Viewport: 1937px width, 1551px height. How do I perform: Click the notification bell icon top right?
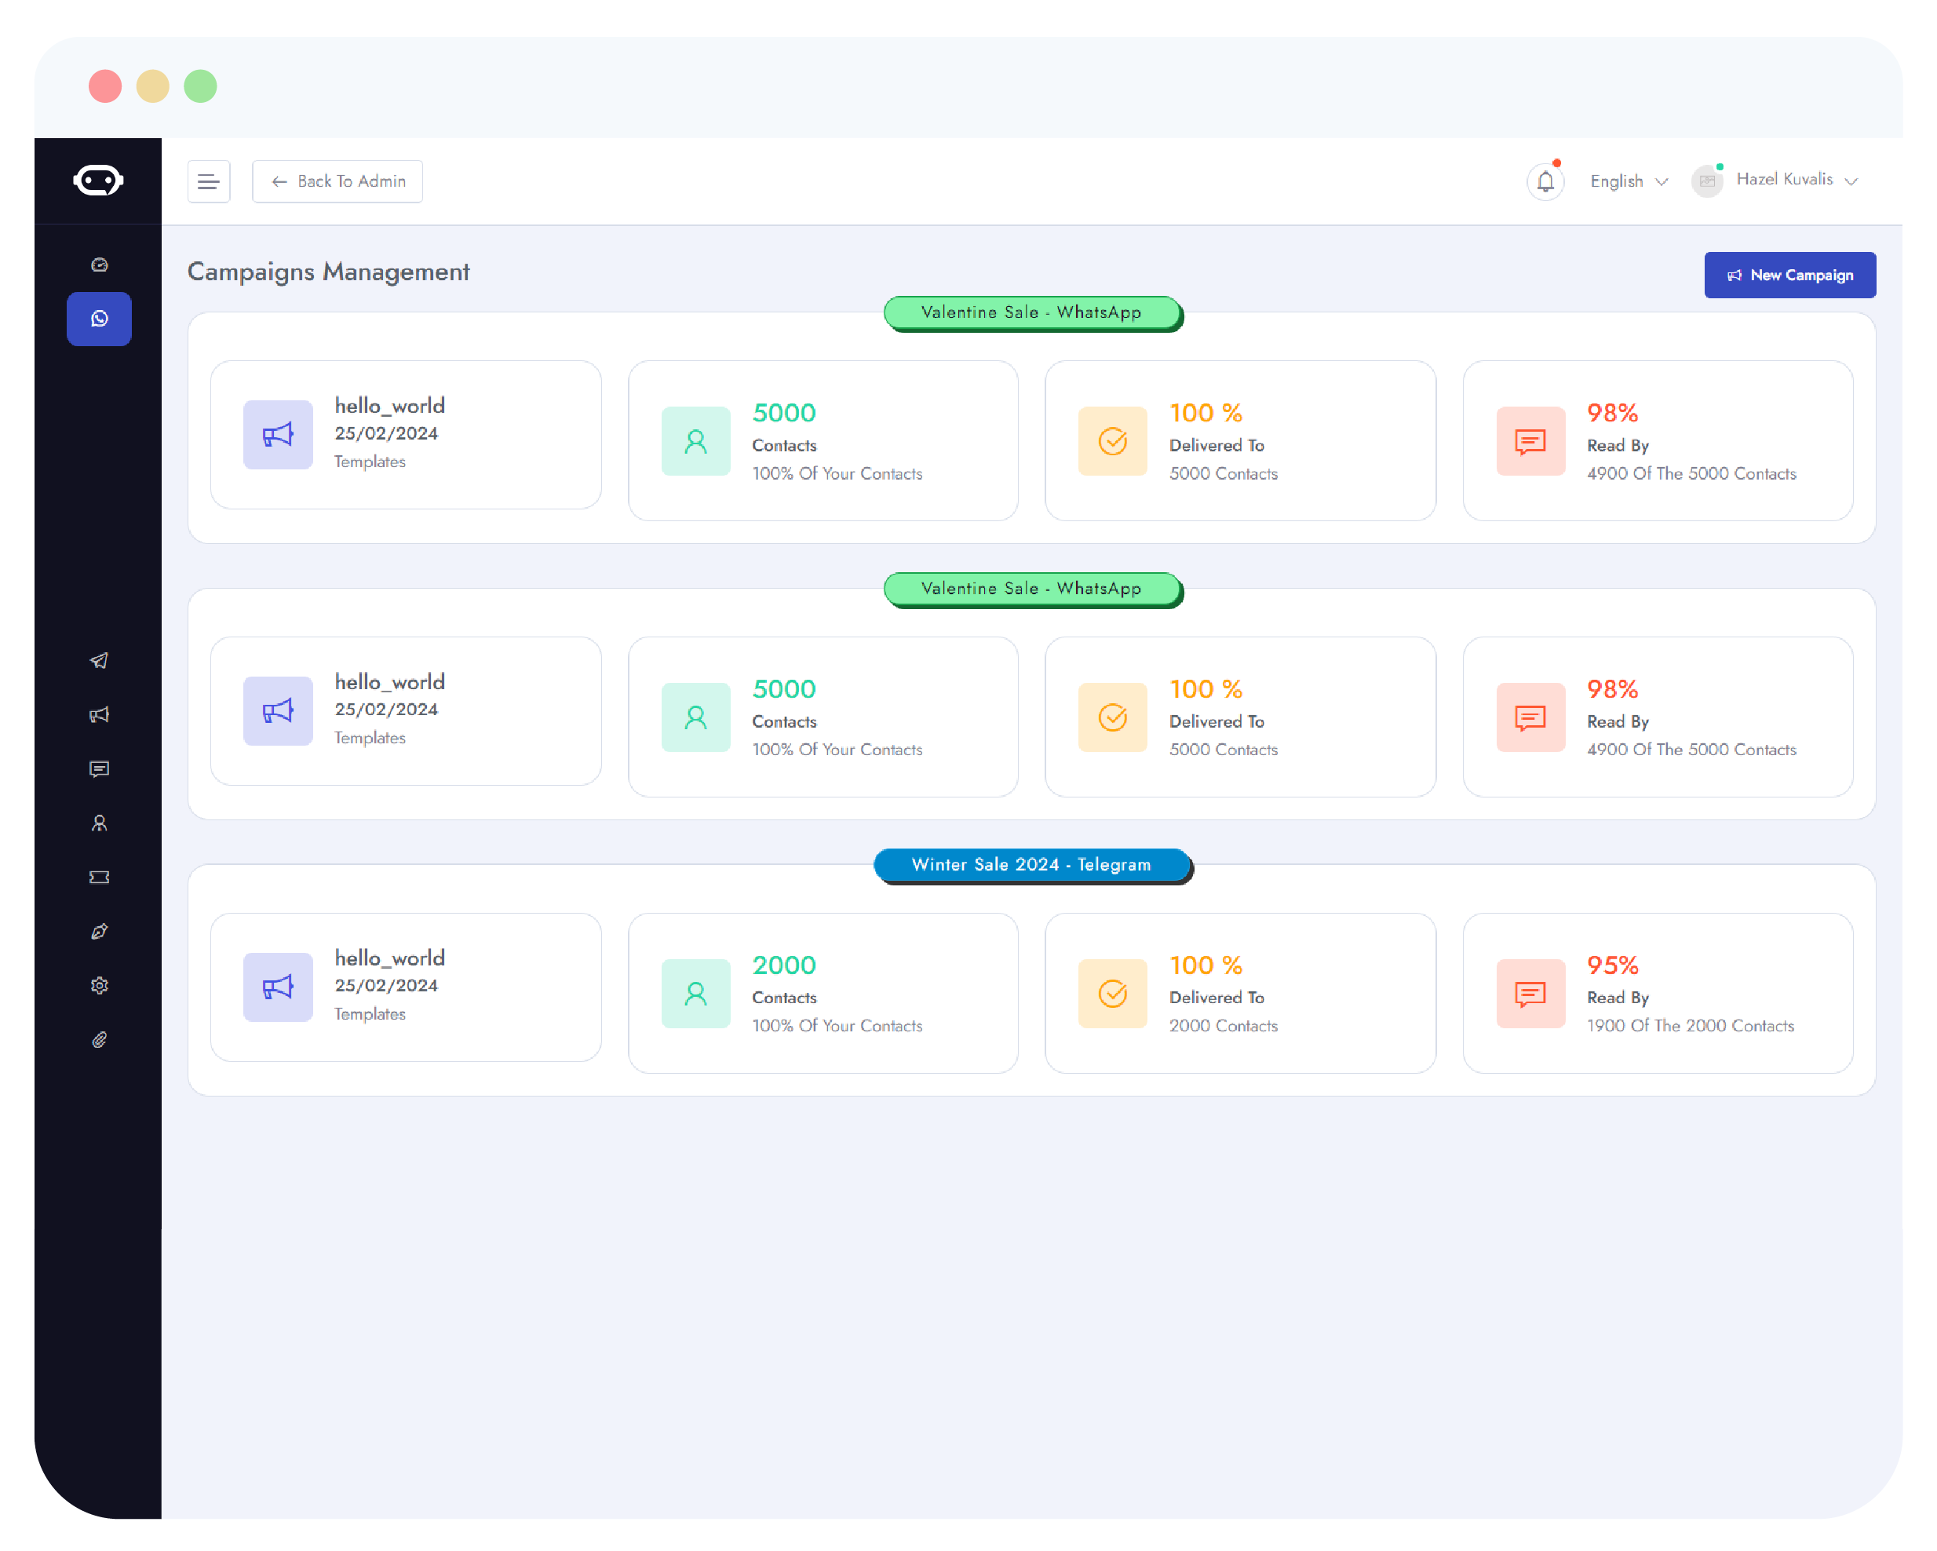1543,179
